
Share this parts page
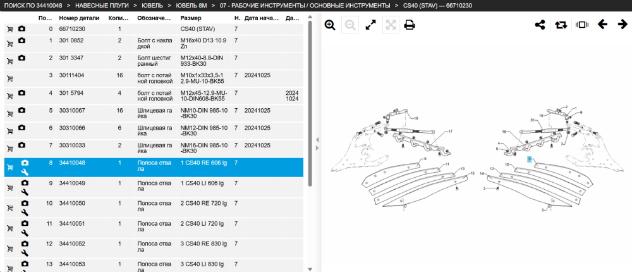540,25
